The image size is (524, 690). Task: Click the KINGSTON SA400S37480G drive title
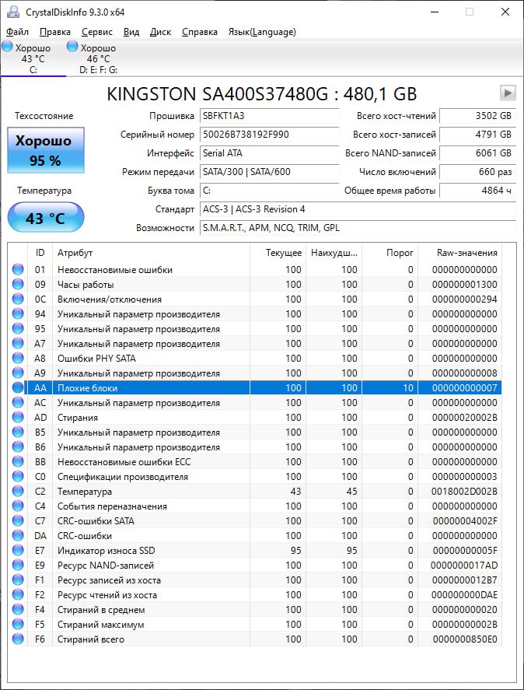point(262,94)
